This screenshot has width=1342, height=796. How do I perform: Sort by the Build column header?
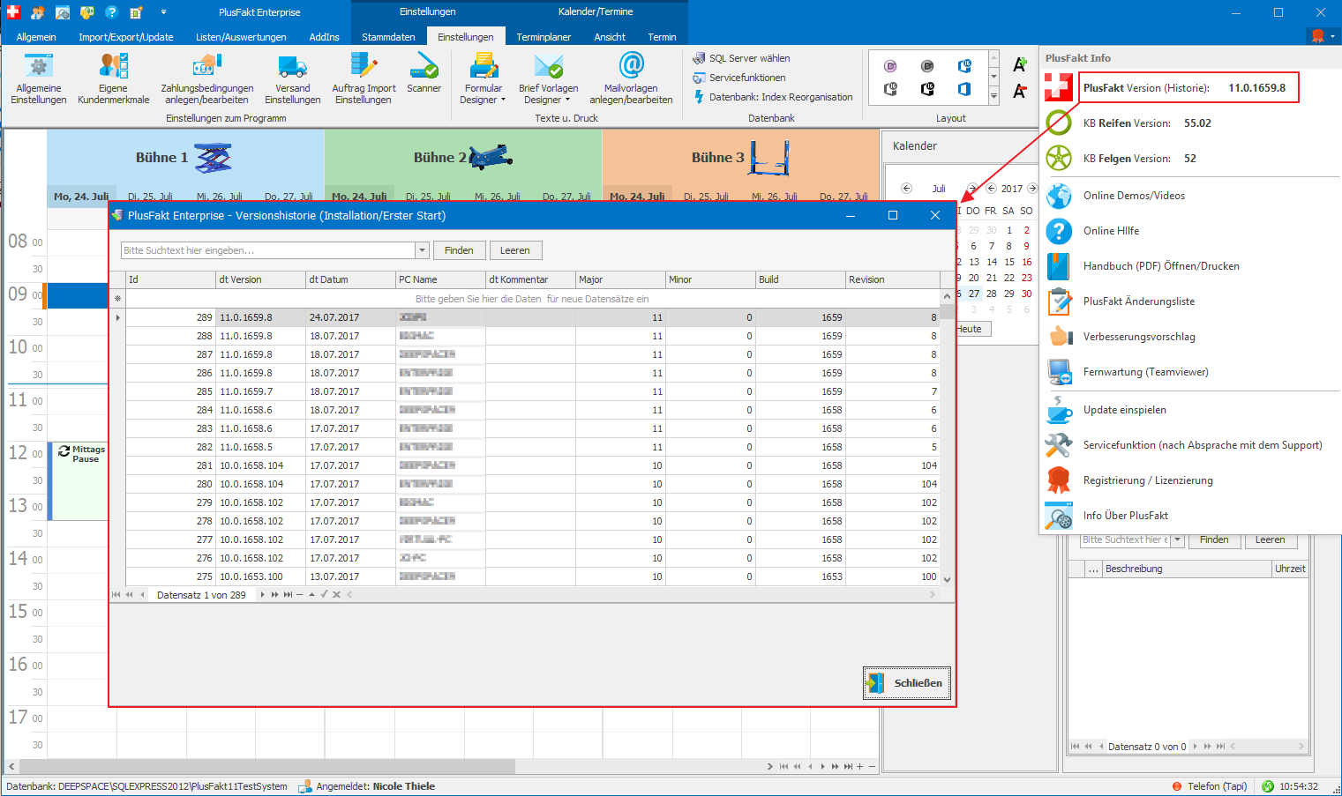[800, 279]
